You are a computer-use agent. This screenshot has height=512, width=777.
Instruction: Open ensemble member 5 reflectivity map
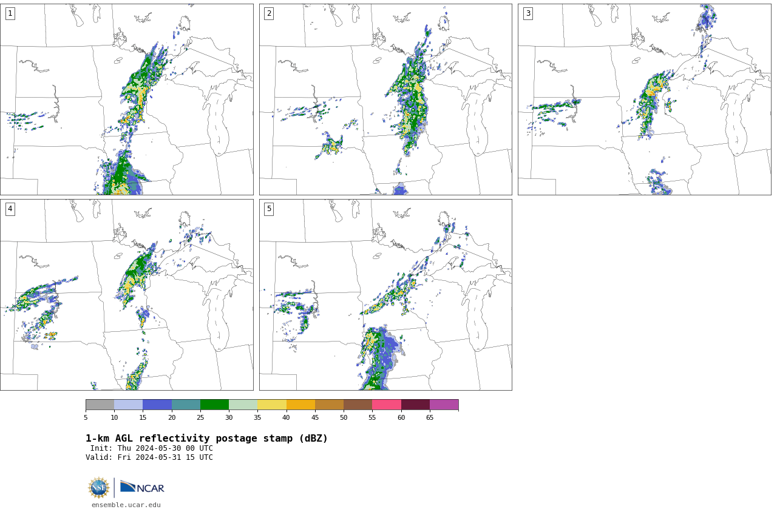pos(385,295)
